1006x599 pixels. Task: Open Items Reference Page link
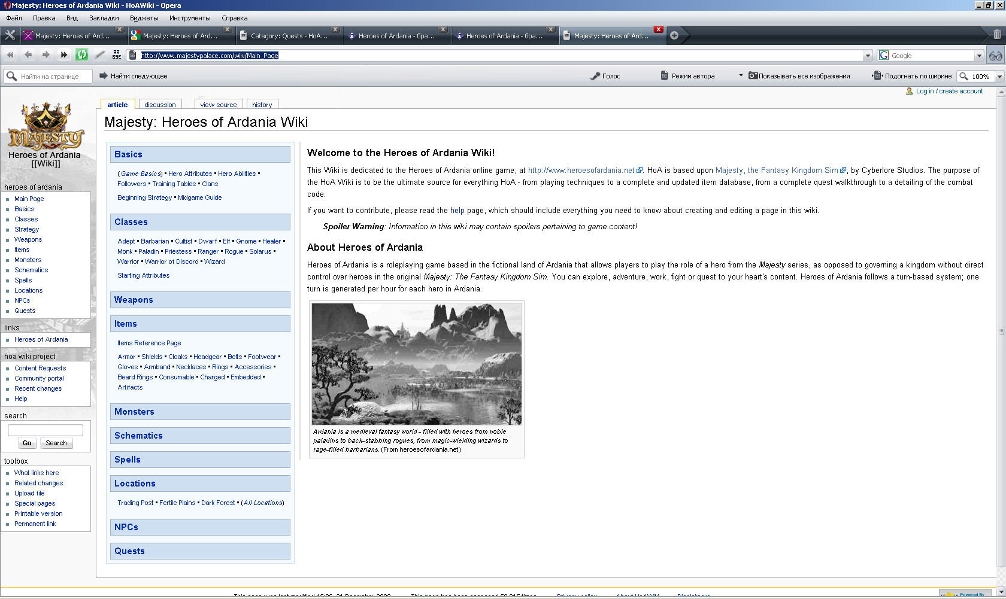[x=149, y=343]
